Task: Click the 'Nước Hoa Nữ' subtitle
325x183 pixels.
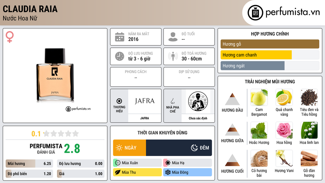Action: (20, 18)
